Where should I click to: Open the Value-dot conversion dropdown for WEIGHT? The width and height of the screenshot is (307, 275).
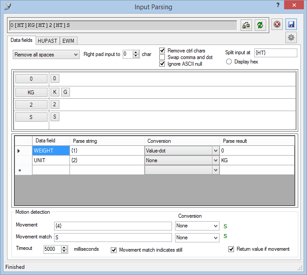216,151
